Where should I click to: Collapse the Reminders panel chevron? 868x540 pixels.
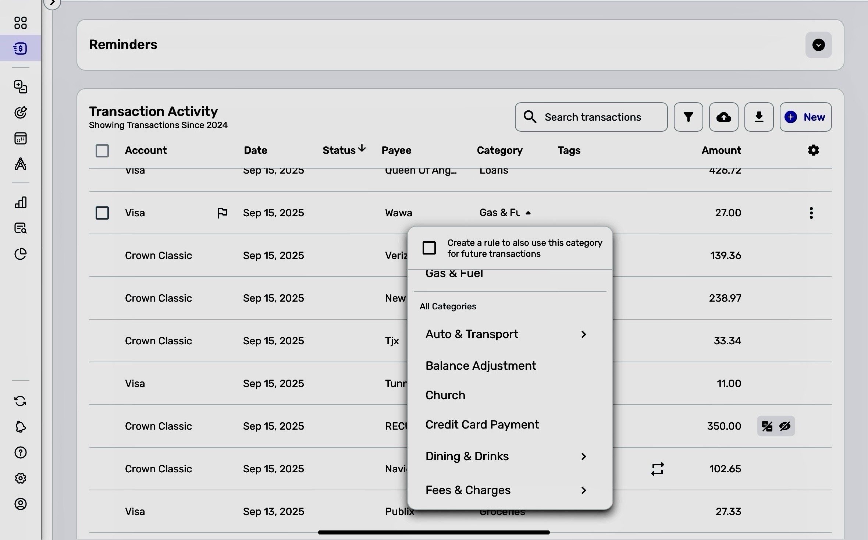pyautogui.click(x=818, y=45)
